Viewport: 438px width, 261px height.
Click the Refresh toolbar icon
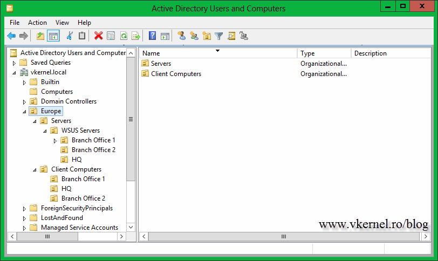[124, 36]
